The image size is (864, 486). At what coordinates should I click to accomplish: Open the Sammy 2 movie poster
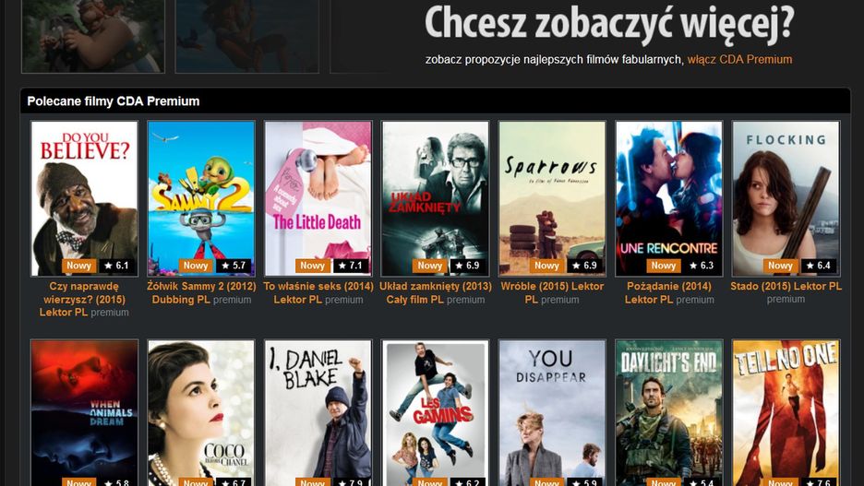(x=201, y=198)
